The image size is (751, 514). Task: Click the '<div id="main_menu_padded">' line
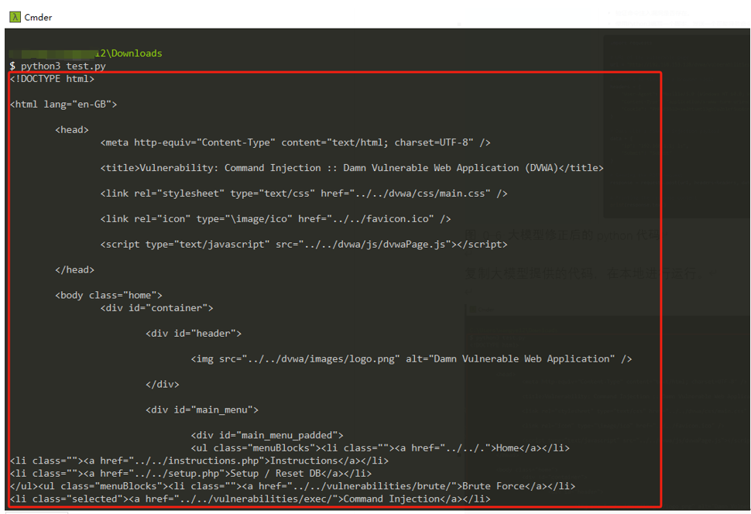(267, 434)
